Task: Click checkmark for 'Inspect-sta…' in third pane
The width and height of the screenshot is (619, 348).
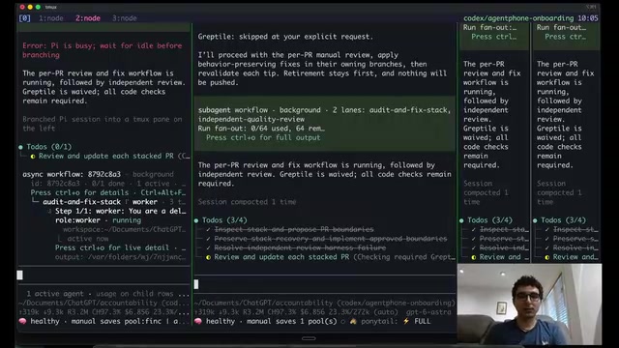Action: (x=473, y=230)
